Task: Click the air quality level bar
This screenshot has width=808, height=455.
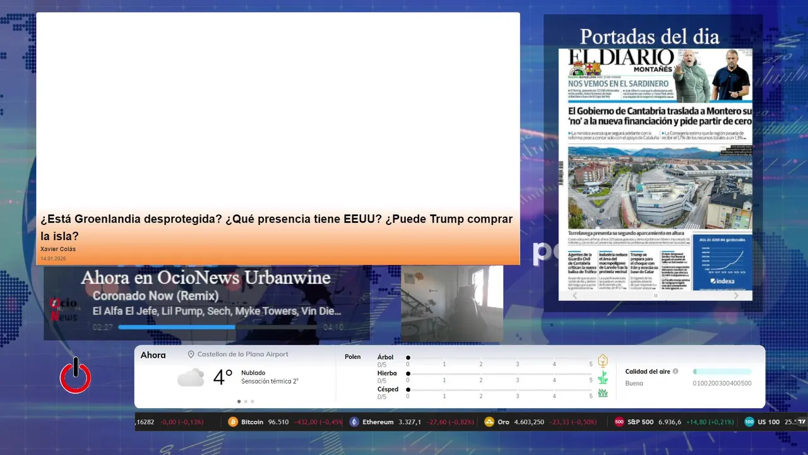Action: (x=722, y=372)
